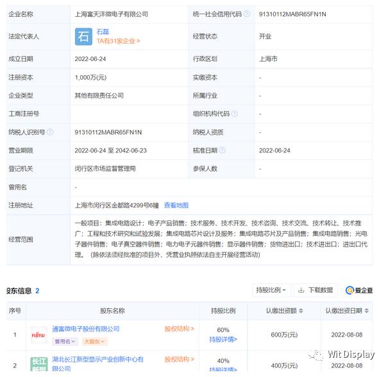Sort by 认缴出资额 column arrows

click(301, 311)
